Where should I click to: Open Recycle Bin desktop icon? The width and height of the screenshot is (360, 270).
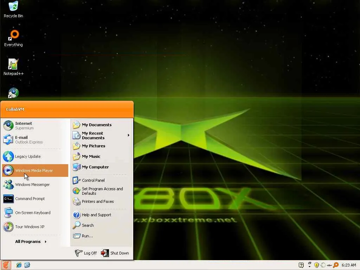coord(13,9)
